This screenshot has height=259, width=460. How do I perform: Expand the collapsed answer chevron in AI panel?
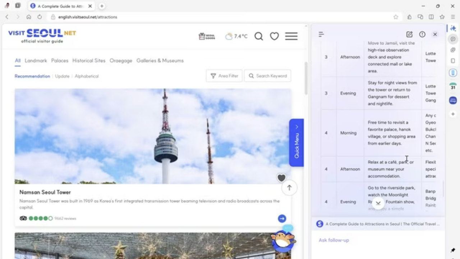click(378, 203)
